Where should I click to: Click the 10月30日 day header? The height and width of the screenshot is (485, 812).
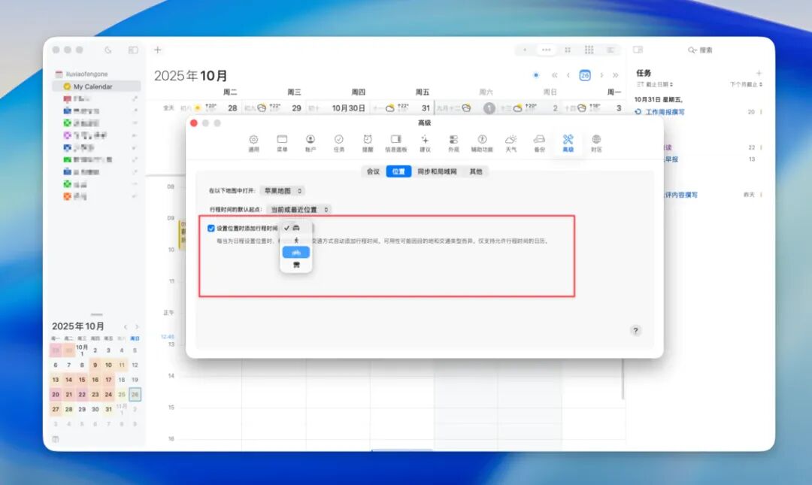coord(349,108)
